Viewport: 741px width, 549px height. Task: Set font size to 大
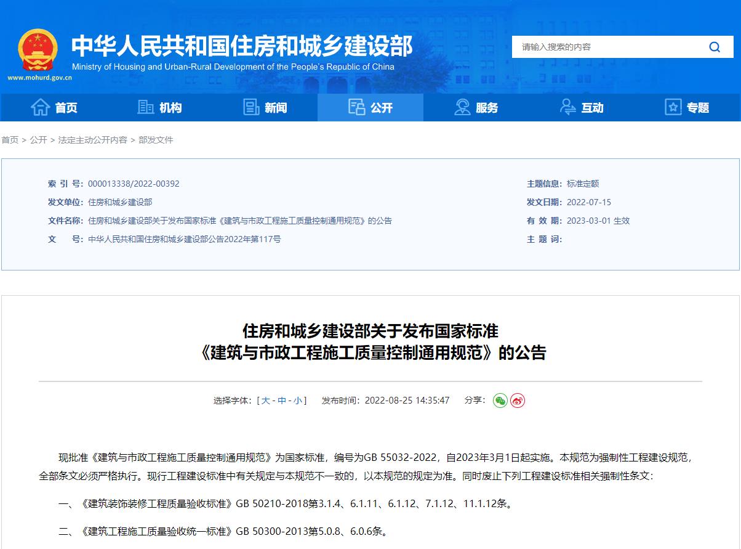(x=266, y=401)
